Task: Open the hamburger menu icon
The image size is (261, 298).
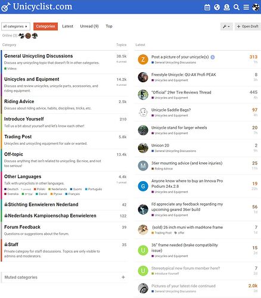Action: [246, 7]
